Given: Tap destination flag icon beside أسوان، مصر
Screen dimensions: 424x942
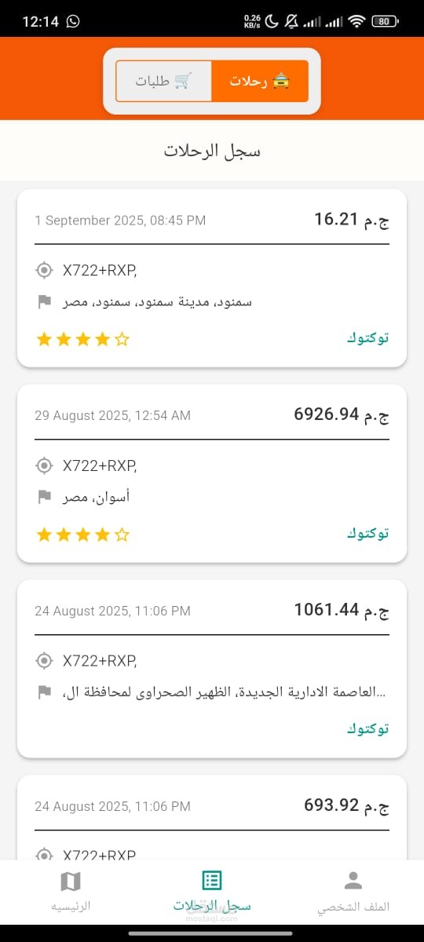Looking at the screenshot, I should (45, 496).
